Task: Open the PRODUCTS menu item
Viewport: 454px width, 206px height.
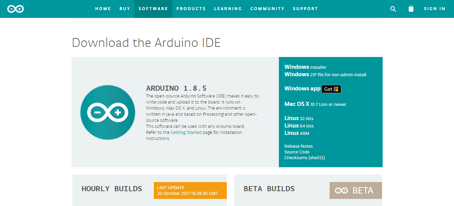Action: click(x=191, y=9)
